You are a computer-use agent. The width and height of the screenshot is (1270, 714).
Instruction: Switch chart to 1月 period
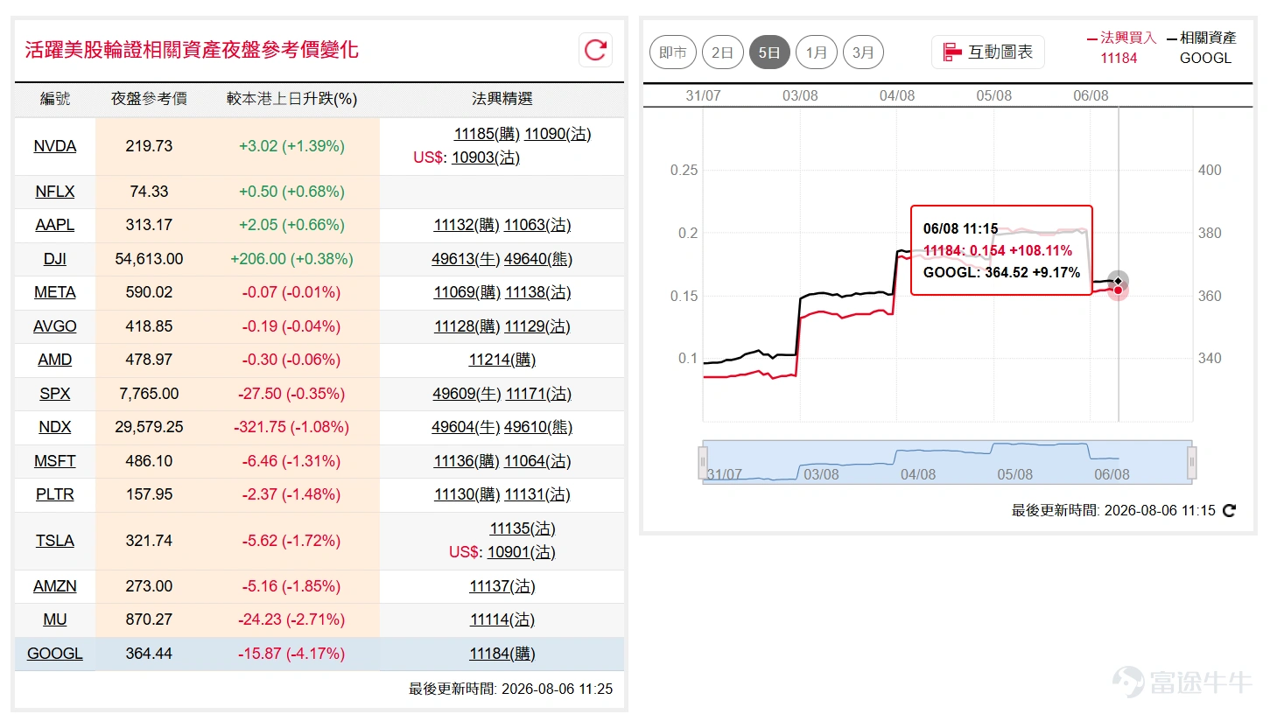coord(817,52)
